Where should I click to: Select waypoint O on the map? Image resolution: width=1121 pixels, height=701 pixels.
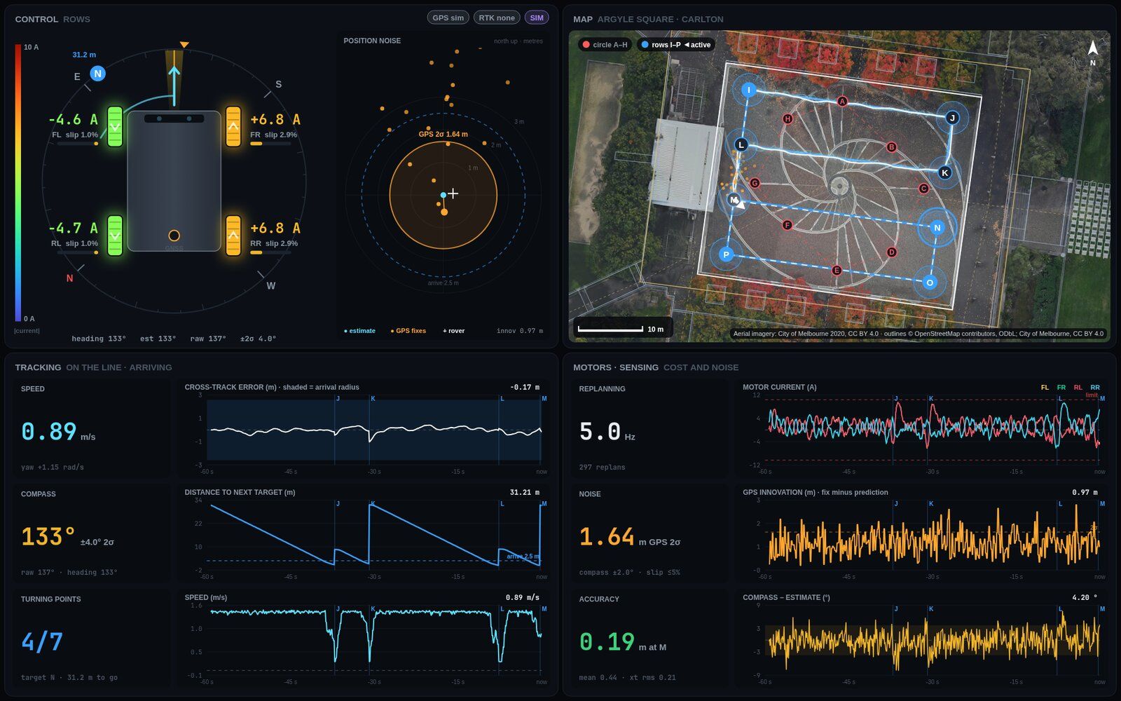point(930,283)
